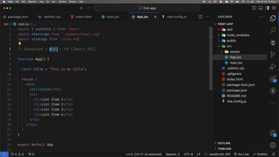This screenshot has width=279, height=157.
Task: Click the lightbulb code action on line 4
Action: [x=20, y=44]
